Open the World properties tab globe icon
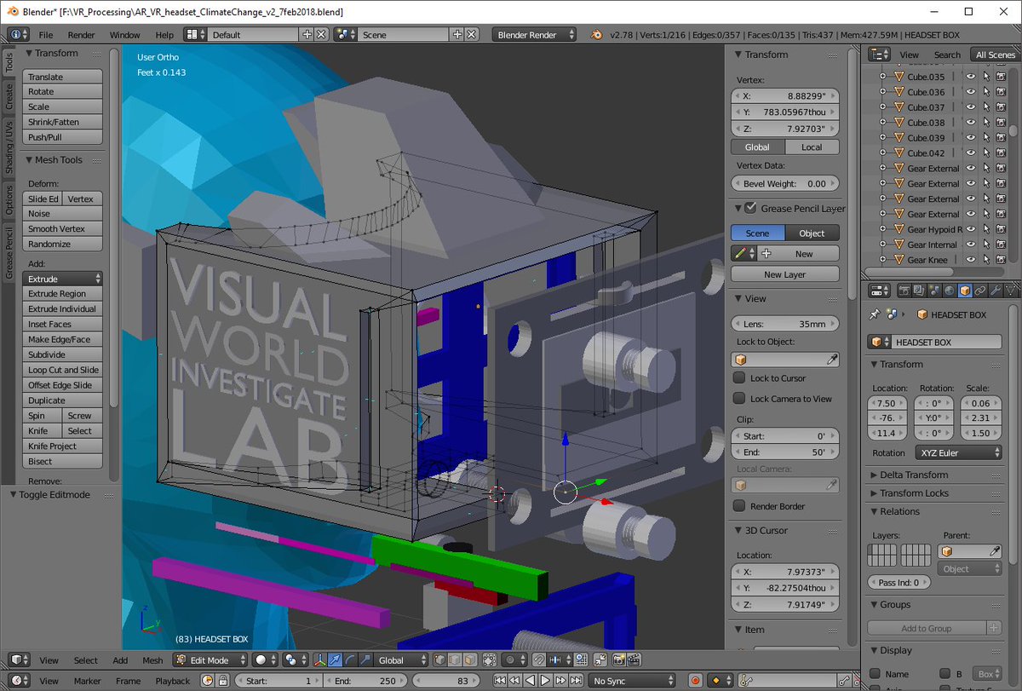Screen dimensions: 1022x691 tap(950, 291)
